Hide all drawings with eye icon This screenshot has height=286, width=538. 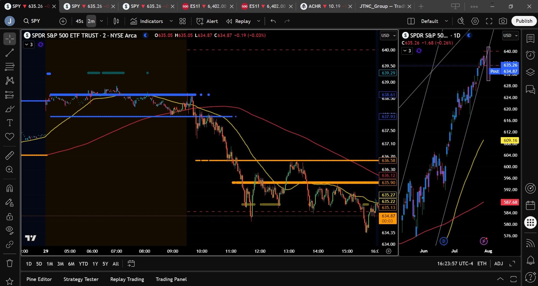pyautogui.click(x=10, y=230)
